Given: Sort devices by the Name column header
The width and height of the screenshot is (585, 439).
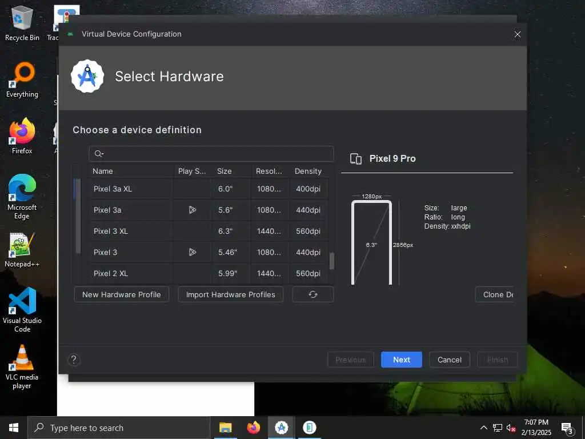Looking at the screenshot, I should point(131,171).
